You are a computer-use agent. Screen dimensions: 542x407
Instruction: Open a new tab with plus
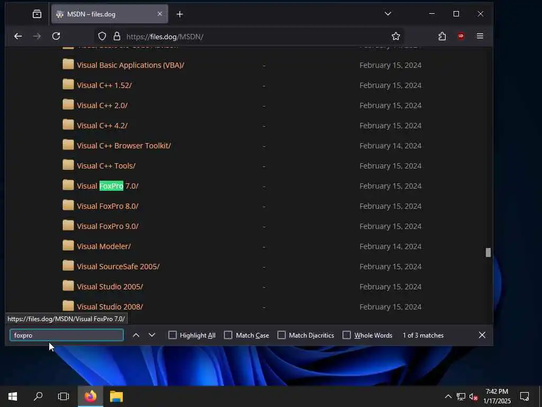180,14
